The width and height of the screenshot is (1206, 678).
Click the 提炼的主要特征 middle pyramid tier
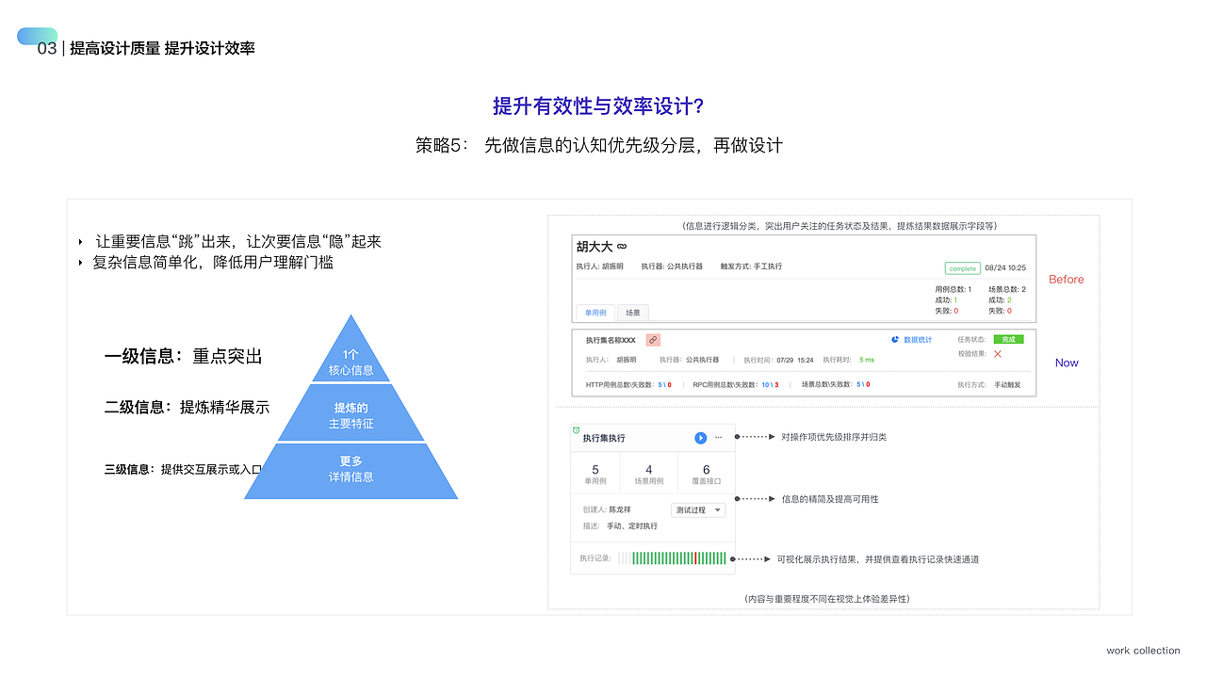(351, 412)
